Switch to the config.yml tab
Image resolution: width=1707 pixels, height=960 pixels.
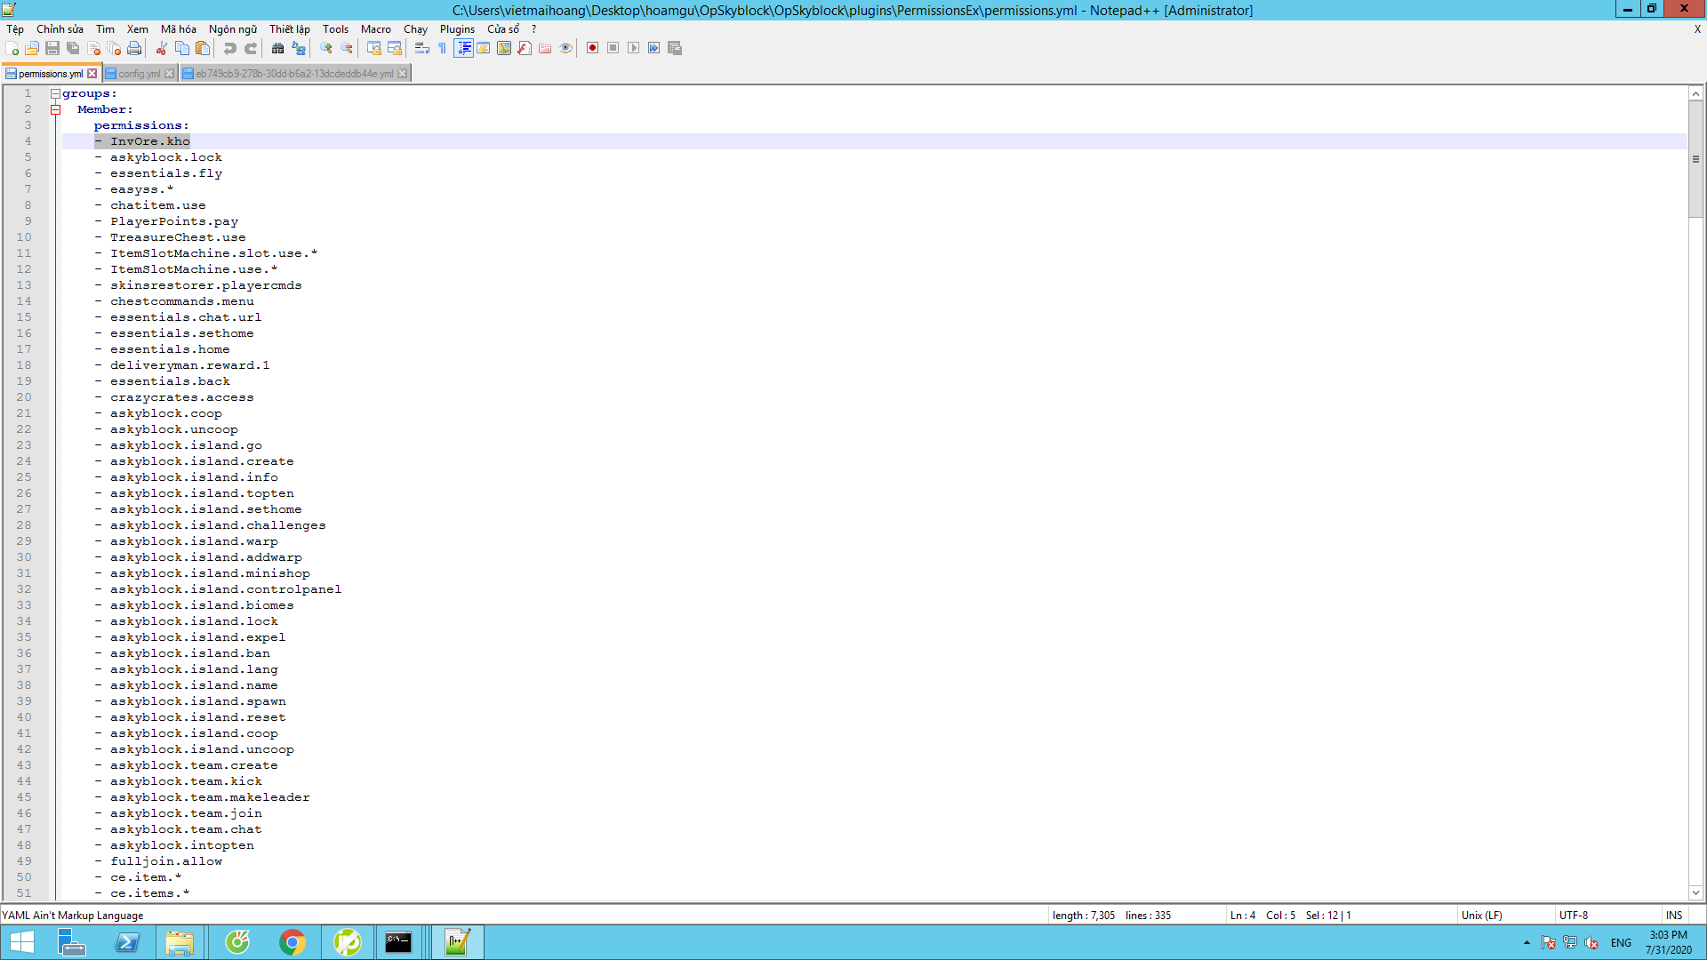[x=139, y=74]
